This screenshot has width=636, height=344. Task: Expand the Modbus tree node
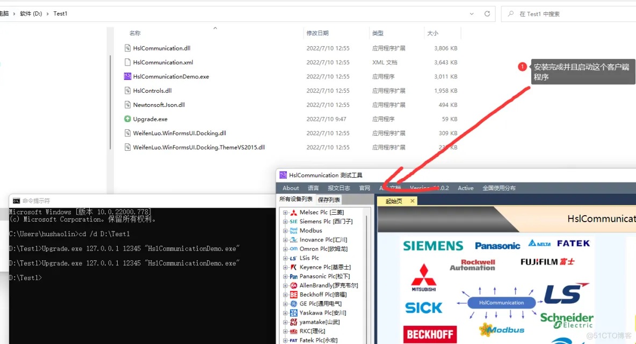pos(285,231)
